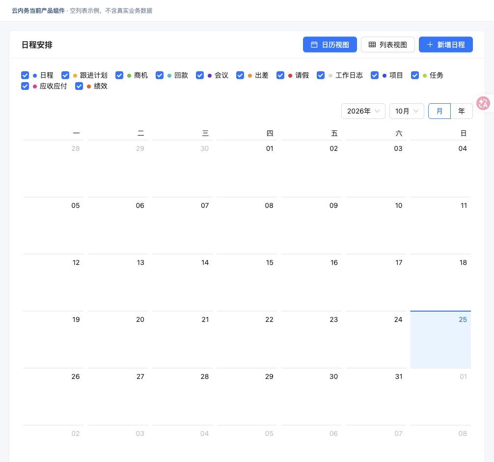Click the table icon in 列表视图 button

(x=372, y=44)
